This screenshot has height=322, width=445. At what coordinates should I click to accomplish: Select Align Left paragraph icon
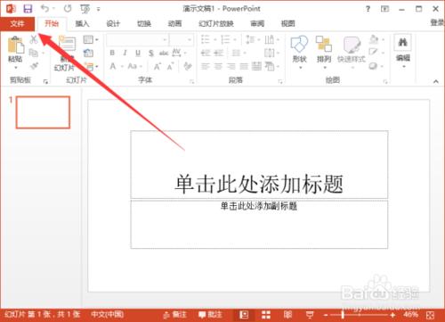click(206, 66)
